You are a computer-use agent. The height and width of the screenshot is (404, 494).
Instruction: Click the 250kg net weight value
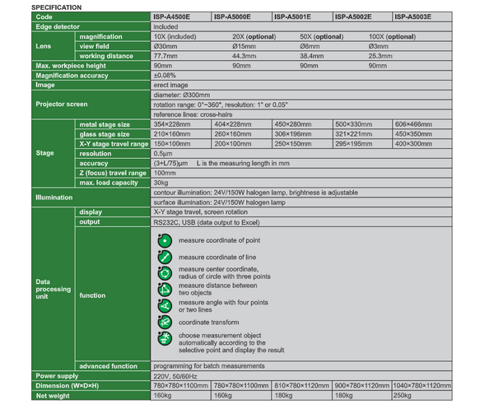402,396
